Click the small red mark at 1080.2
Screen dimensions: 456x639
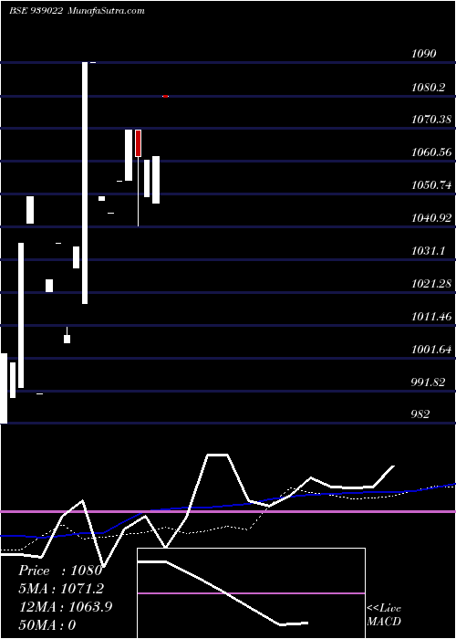tap(165, 96)
